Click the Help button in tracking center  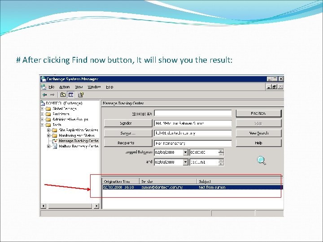(x=258, y=143)
